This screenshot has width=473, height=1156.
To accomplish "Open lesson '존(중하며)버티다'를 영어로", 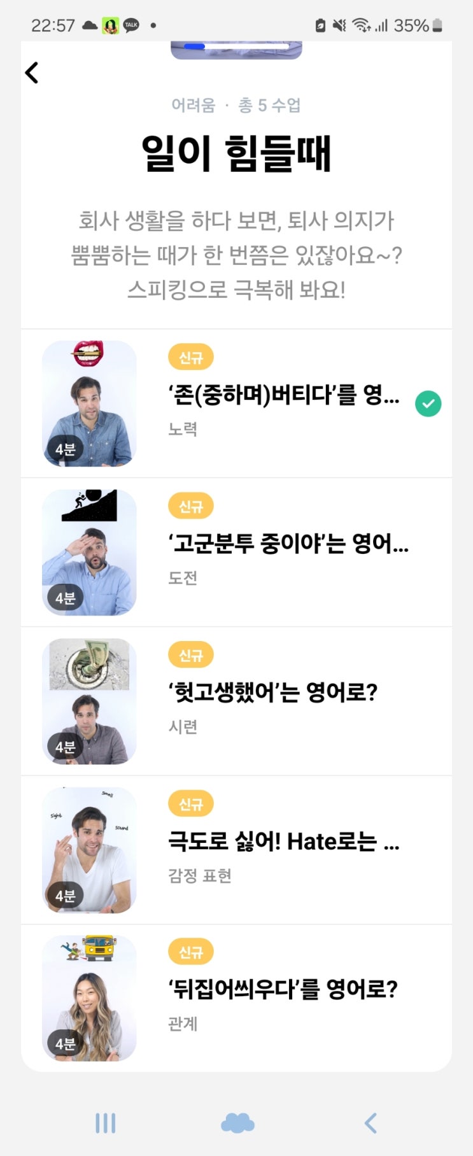I will point(283,396).
